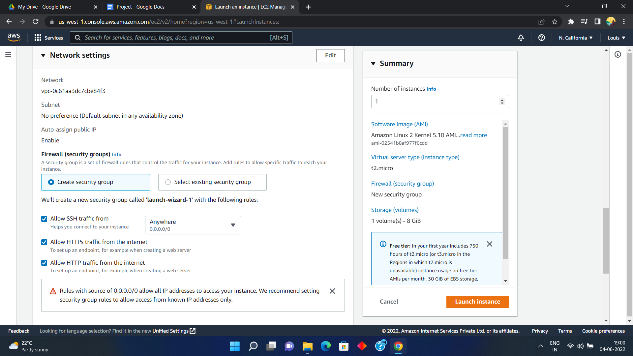
Task: Click the AWS support help icon
Action: 541,38
